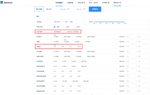Screen dimensions: 150x95
Task: Select the 정보성 radio button
Action: (x=74, y=27)
